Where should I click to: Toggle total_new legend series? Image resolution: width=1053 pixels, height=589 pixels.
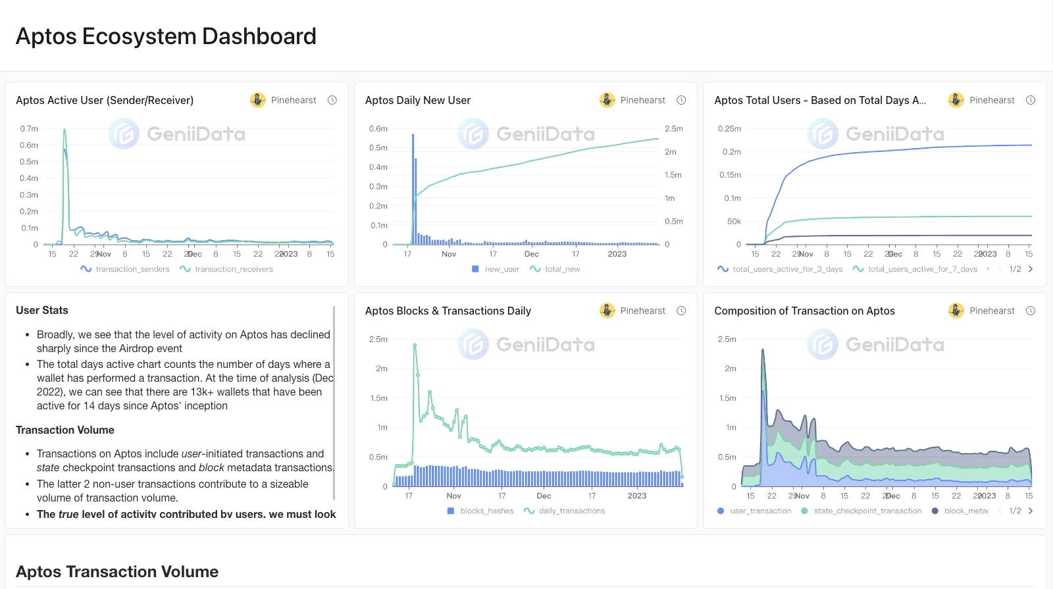point(555,269)
